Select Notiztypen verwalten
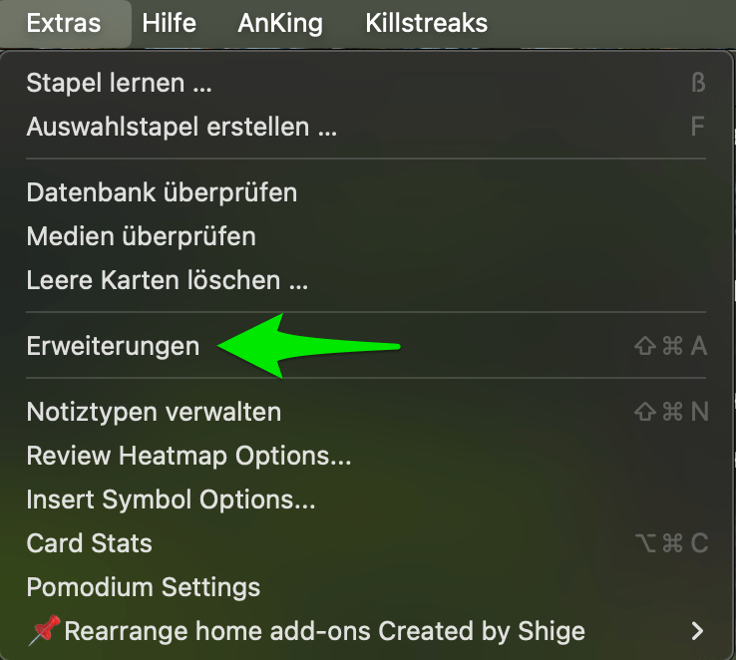The height and width of the screenshot is (660, 736). [x=154, y=411]
